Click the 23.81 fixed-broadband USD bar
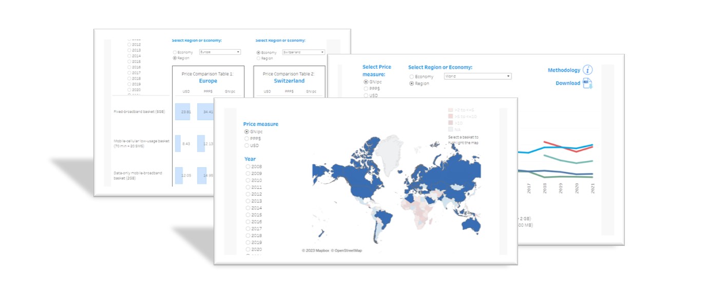Screen dimensions: 706x291 point(182,111)
